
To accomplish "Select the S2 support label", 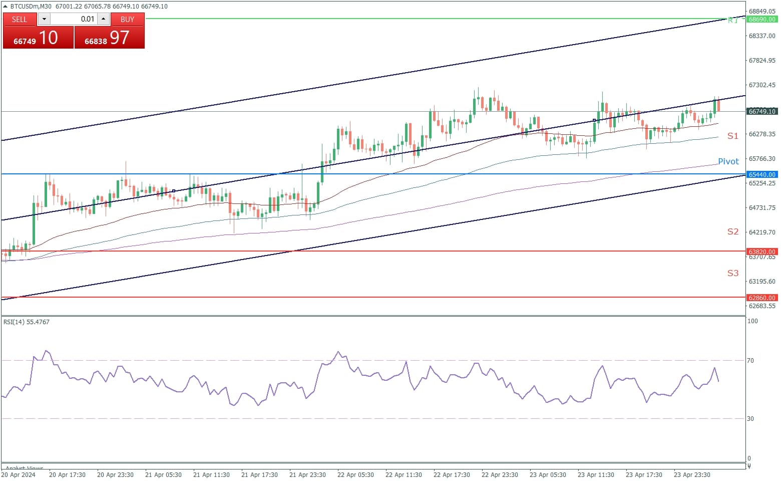I will [732, 231].
